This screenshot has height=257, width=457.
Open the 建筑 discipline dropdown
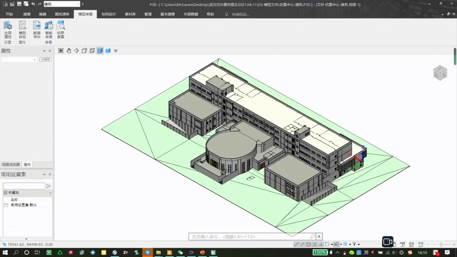(62, 4)
